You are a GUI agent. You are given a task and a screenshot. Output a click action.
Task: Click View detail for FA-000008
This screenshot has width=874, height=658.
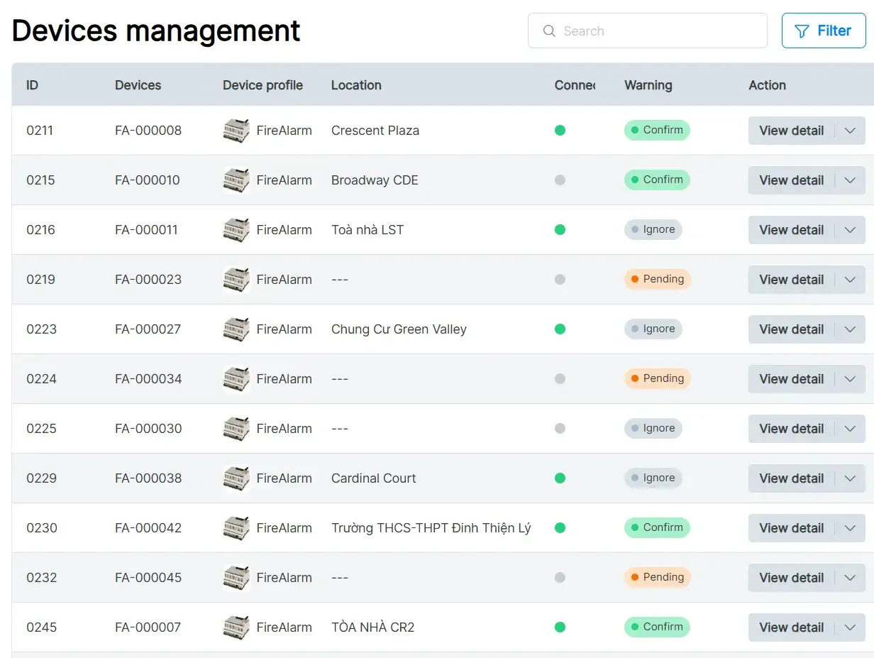(x=792, y=131)
